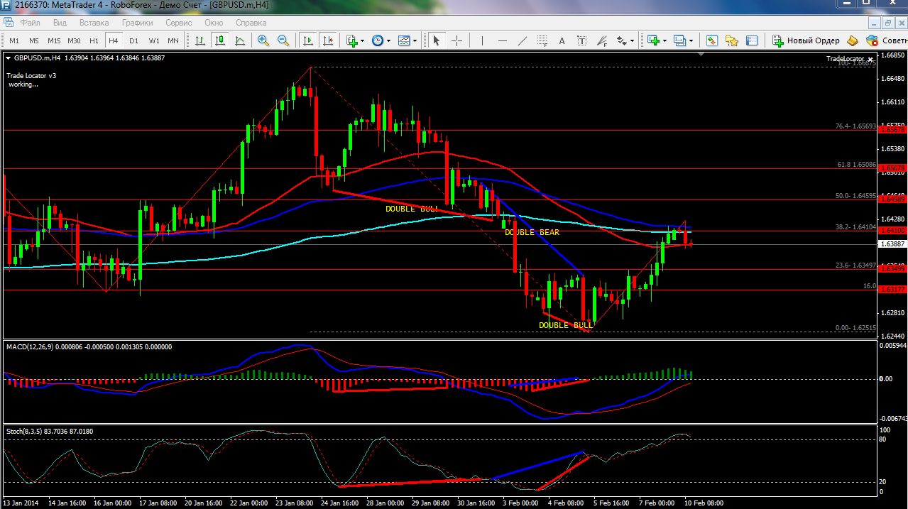Expand the arrows tool dropdown arrow
This screenshot has width=908, height=509.
click(x=633, y=40)
